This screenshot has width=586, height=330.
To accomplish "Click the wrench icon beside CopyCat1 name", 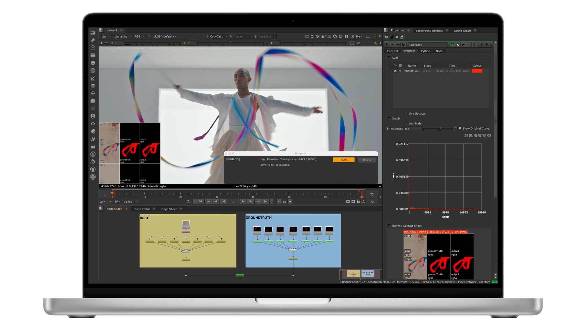I will point(403,45).
